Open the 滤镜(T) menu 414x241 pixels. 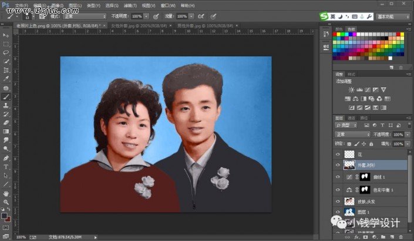[130, 5]
